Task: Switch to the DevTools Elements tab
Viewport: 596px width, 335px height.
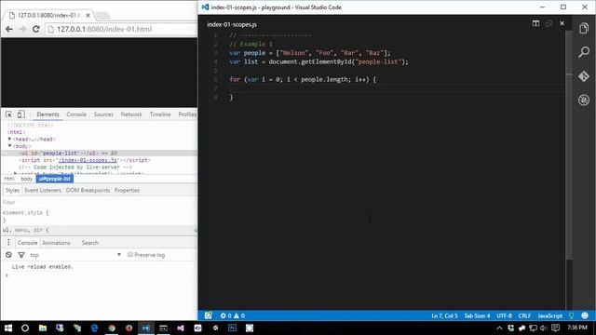Action: coord(47,114)
